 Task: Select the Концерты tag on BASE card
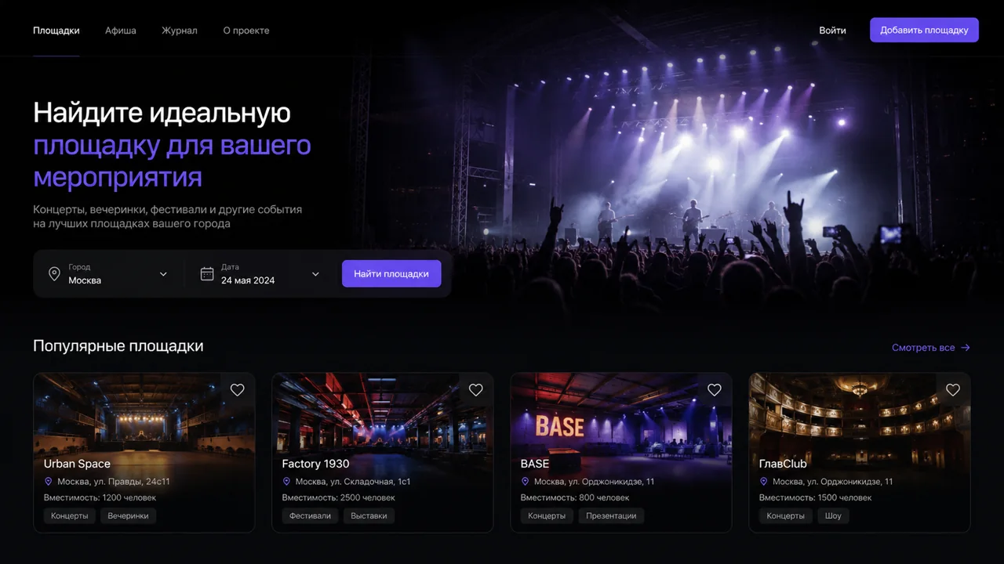[x=547, y=516]
